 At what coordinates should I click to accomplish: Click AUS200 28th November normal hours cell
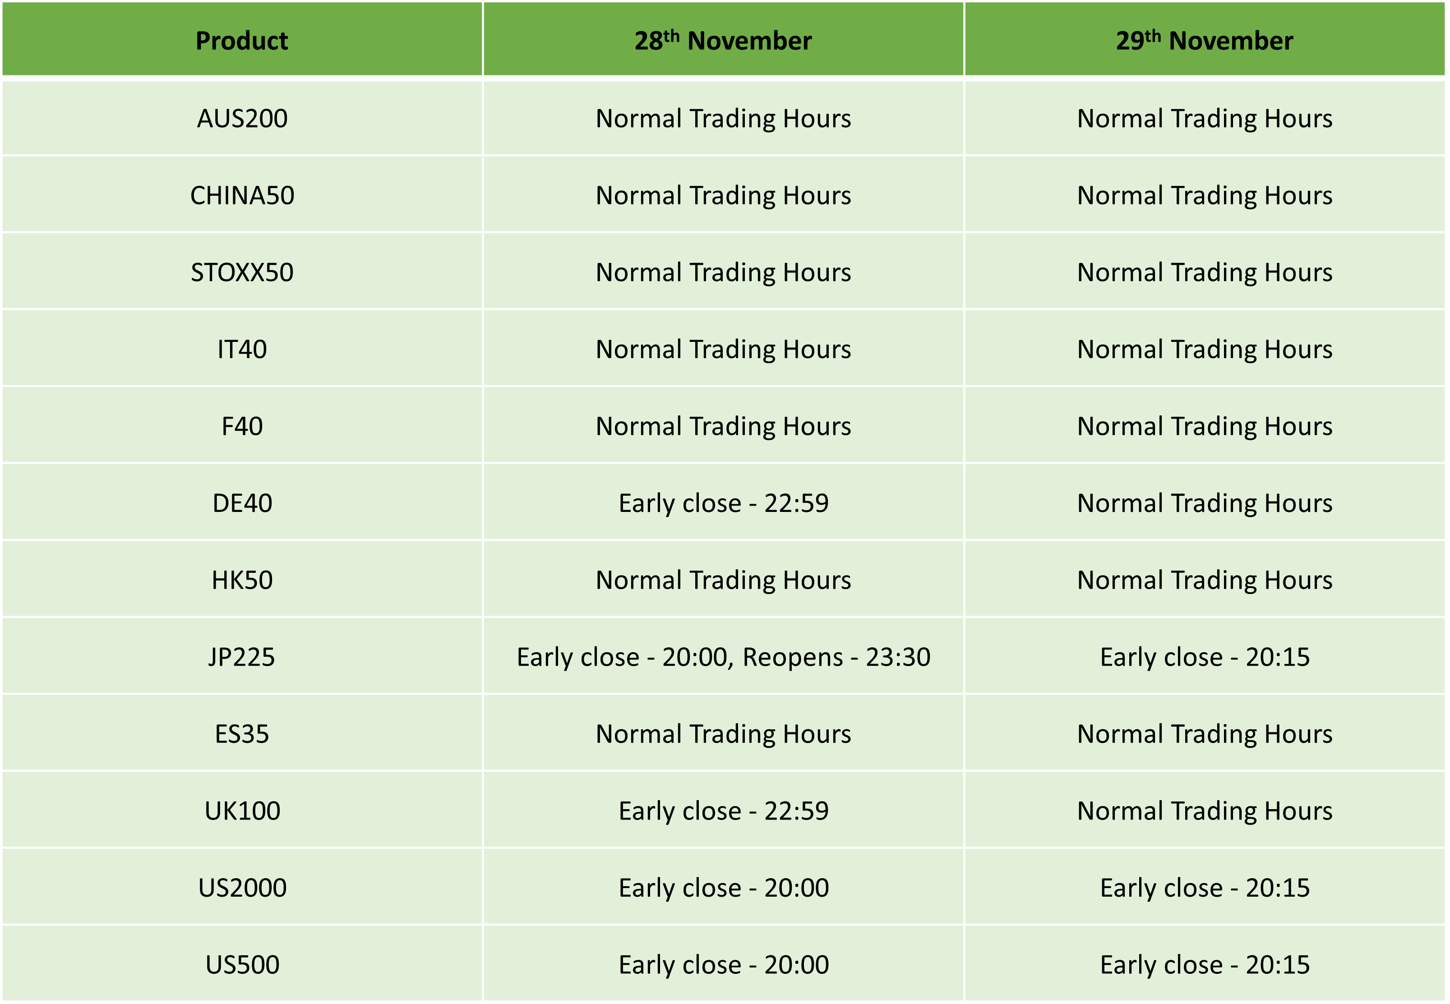(724, 118)
